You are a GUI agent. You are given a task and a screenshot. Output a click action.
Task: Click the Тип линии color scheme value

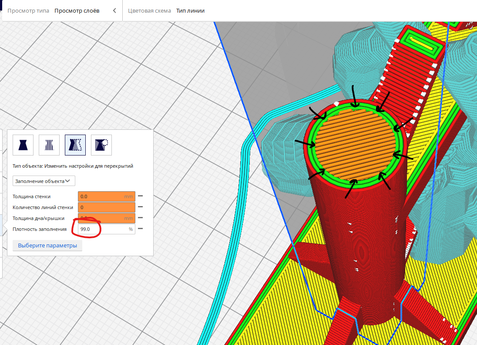190,10
